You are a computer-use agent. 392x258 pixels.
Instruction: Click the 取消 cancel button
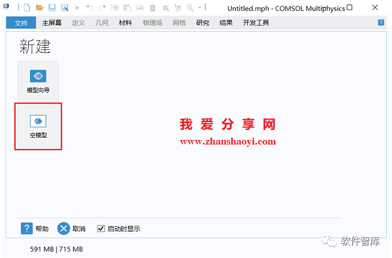tap(71, 228)
